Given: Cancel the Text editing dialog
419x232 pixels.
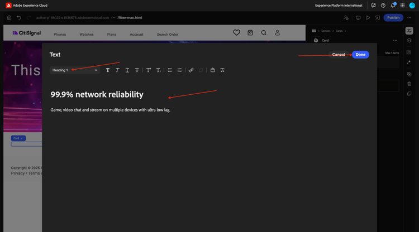Looking at the screenshot, I should coord(339,55).
